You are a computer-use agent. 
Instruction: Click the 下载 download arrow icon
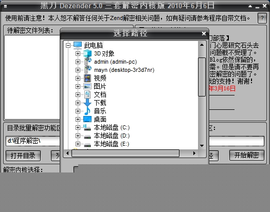(87, 103)
